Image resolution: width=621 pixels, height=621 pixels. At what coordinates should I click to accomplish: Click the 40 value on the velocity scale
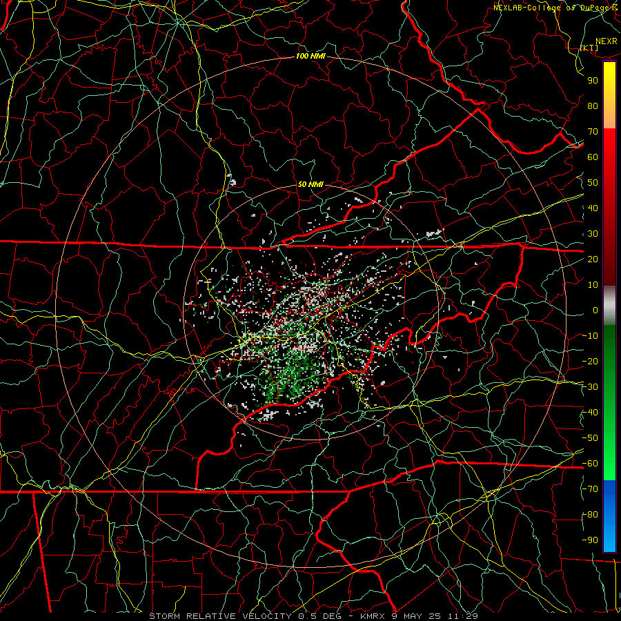click(593, 208)
